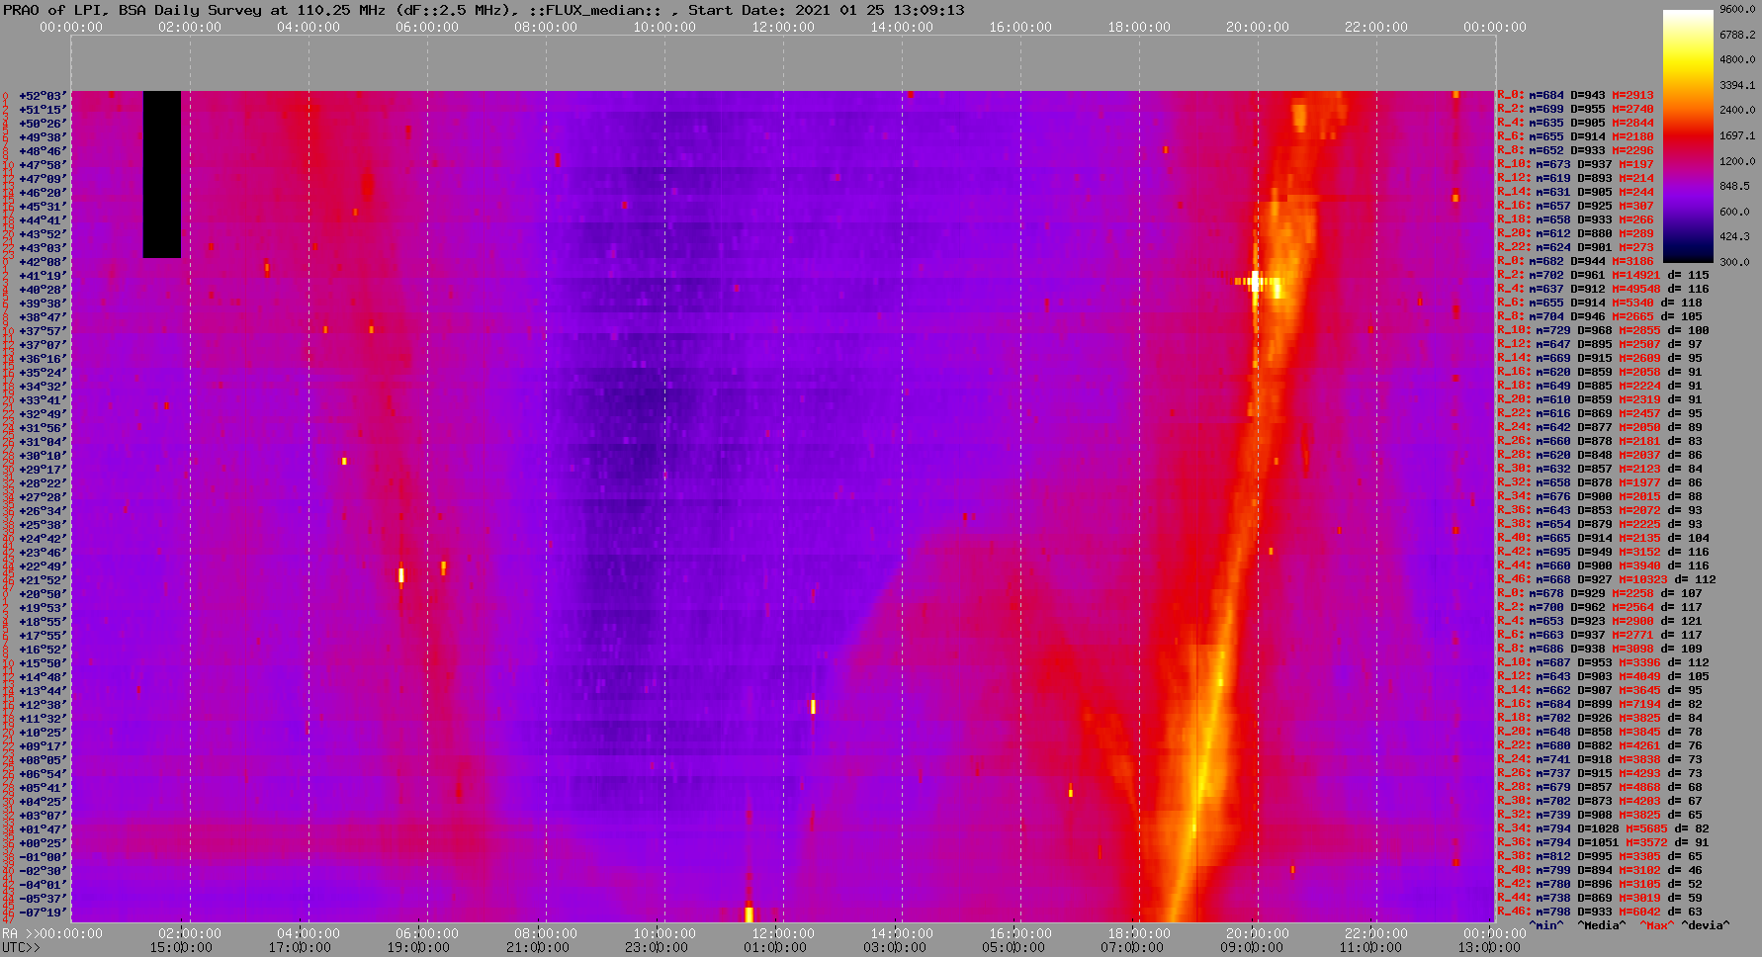The width and height of the screenshot is (1762, 957).
Task: Click UTC label '15:00:00' at the bottom
Action: 181,948
